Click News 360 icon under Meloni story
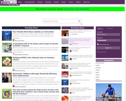126x101 pixels. (71, 68)
